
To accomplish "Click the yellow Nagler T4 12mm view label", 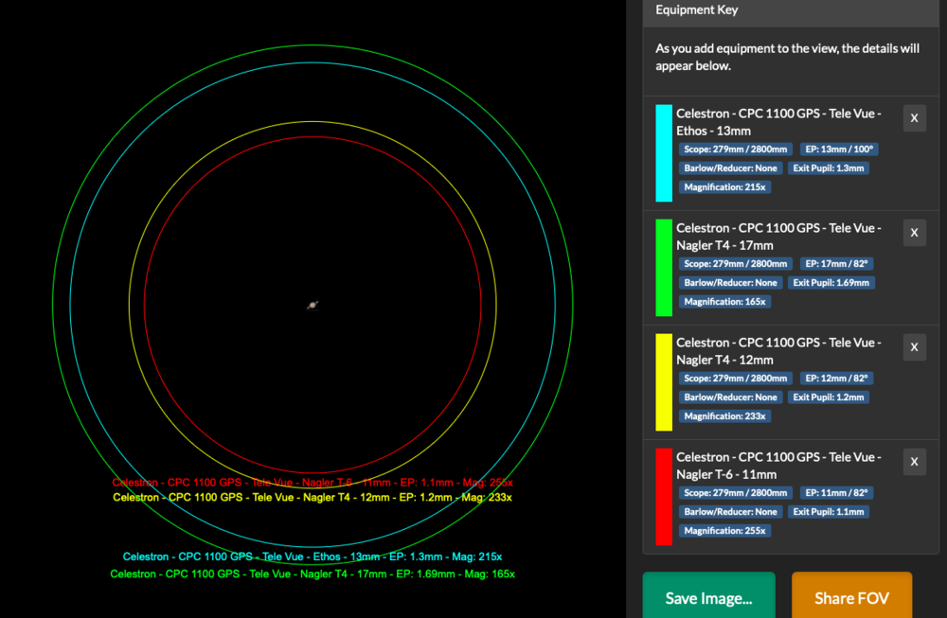I will (313, 498).
